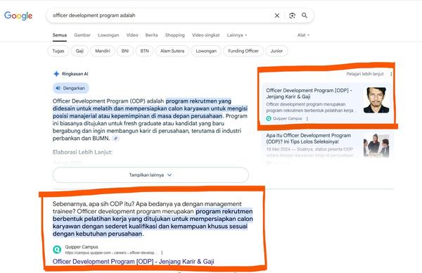The height and width of the screenshot is (273, 422).
Task: Select the Lowongan filter chip
Action: click(x=206, y=51)
